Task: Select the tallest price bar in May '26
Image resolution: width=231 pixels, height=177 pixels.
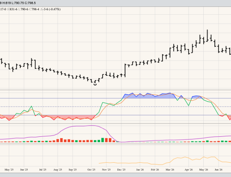Action: pos(207,36)
